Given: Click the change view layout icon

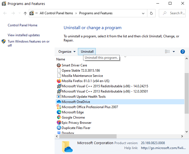Looking at the screenshot, I should pyautogui.click(x=167, y=52).
